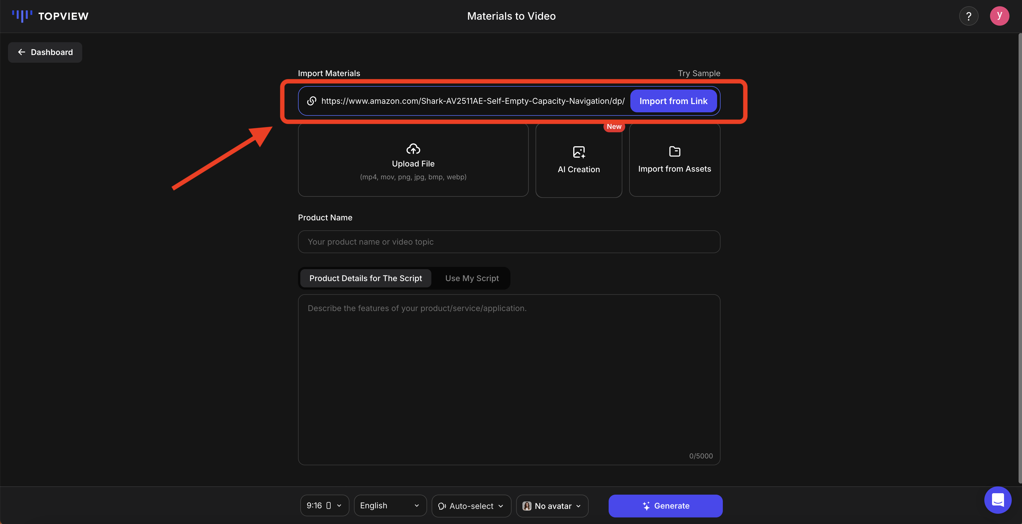
Task: Open the Auto-select voice dropdown
Action: tap(471, 506)
